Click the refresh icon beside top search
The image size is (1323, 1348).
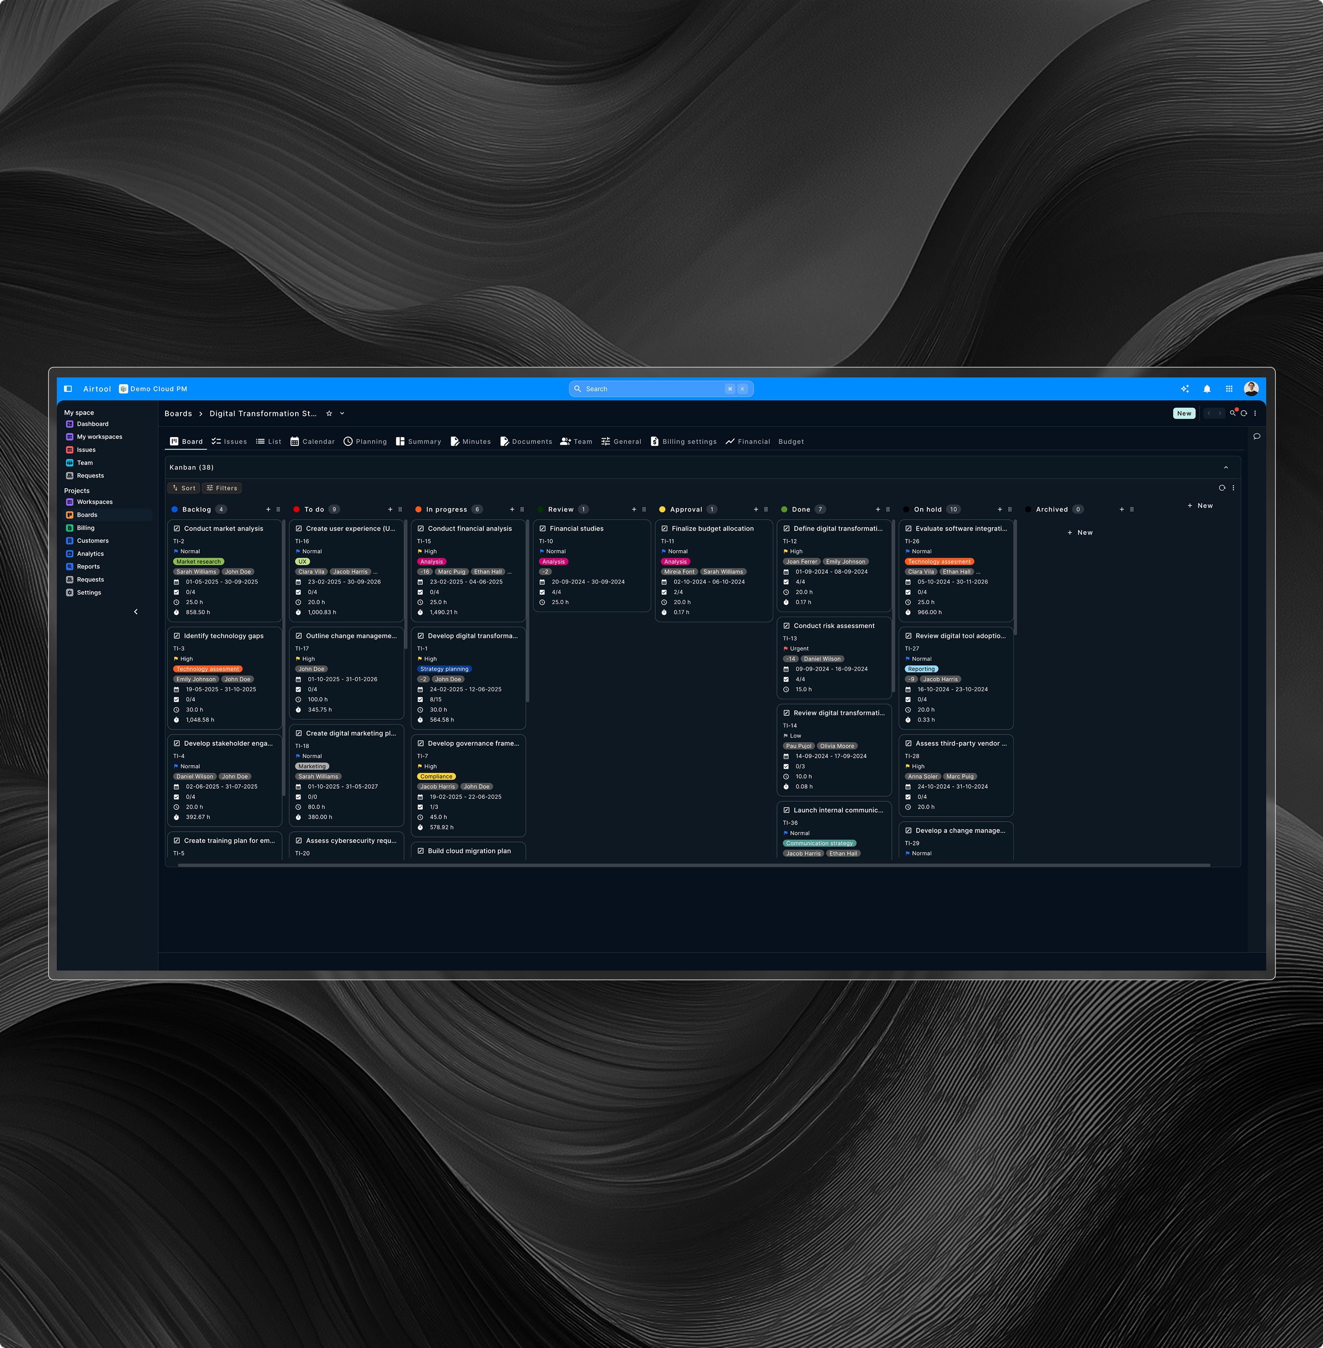pos(1244,414)
